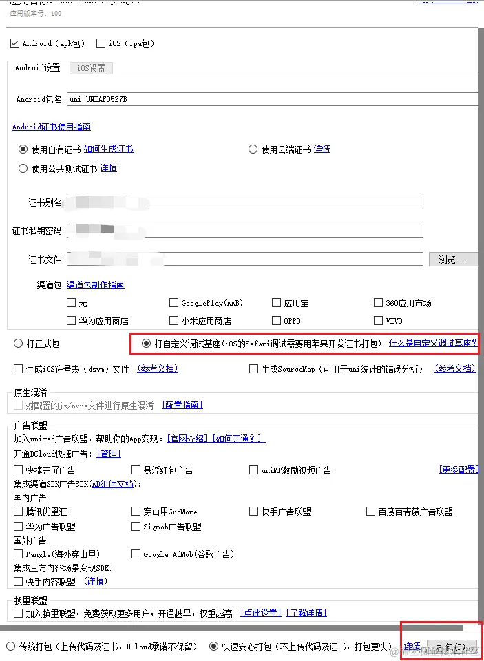The width and height of the screenshot is (484, 661).
Task: Open 详情 link beside 快手内容联盟
Action: click(x=95, y=581)
